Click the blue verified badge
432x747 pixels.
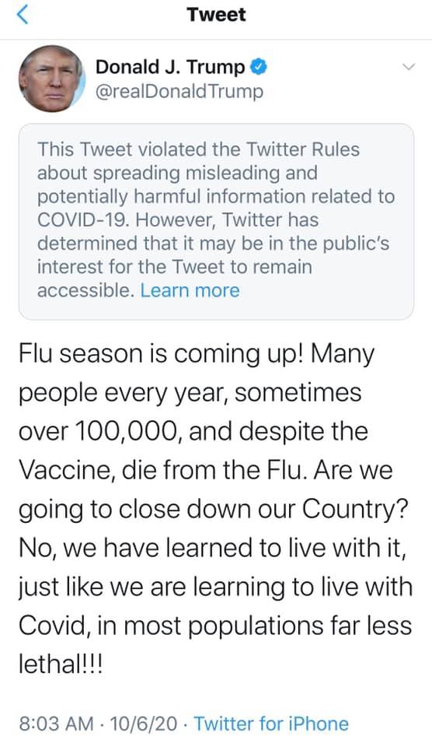[259, 67]
